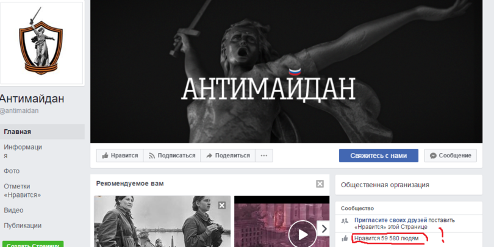Open the Информация section in the sidebar
494x247 pixels.
23,151
